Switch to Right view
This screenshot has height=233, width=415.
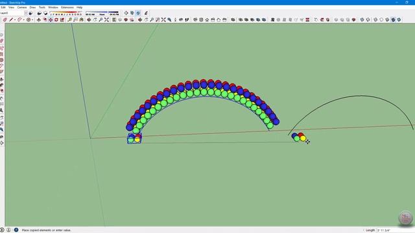213,19
